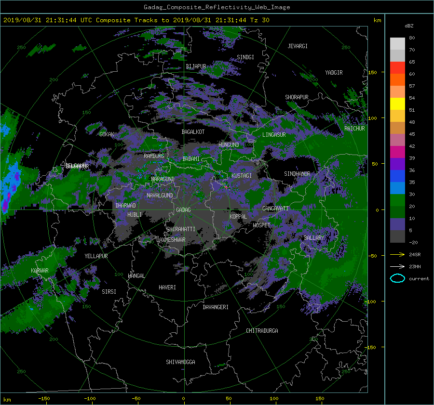
Task: Click the HUBLI city label
Action: [135, 215]
